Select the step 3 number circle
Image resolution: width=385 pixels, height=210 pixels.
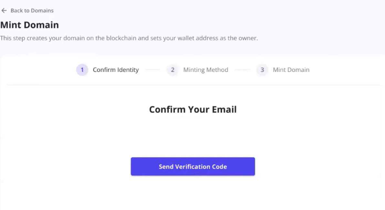pos(262,70)
